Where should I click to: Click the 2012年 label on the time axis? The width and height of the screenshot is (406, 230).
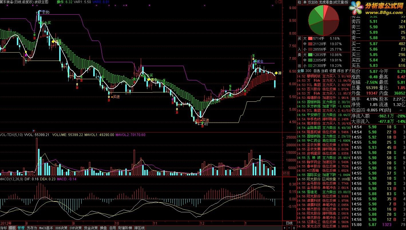pyautogui.click(x=6, y=223)
